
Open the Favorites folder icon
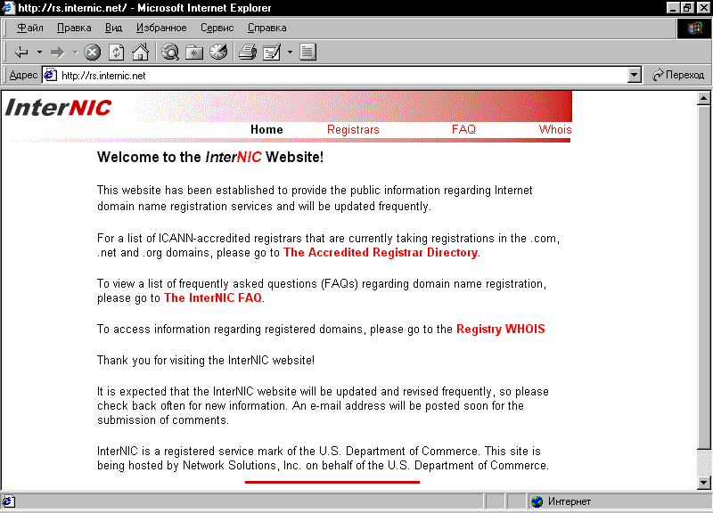point(194,53)
